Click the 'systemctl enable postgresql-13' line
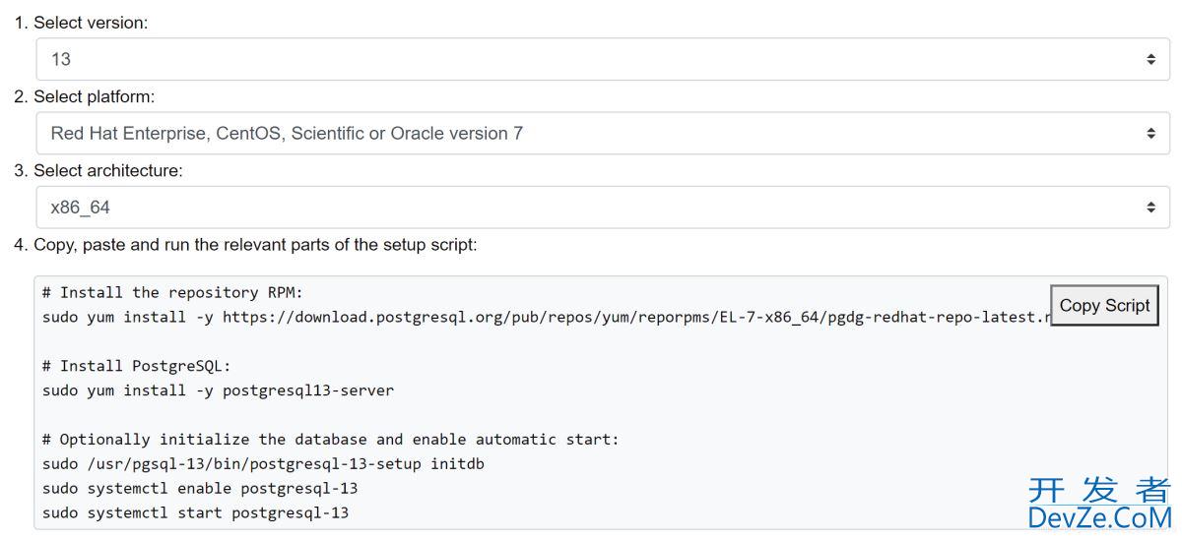 tap(200, 488)
